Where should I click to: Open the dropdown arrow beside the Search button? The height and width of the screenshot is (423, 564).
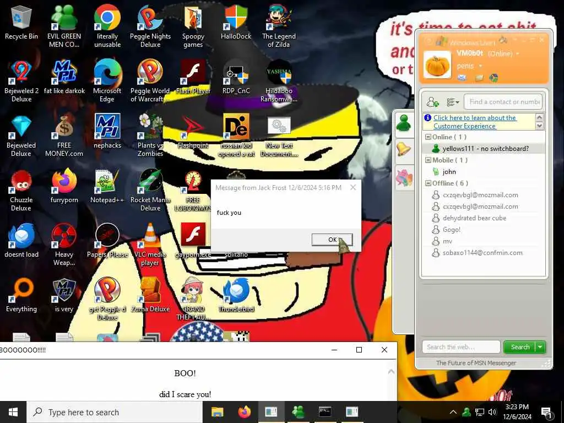(x=540, y=347)
